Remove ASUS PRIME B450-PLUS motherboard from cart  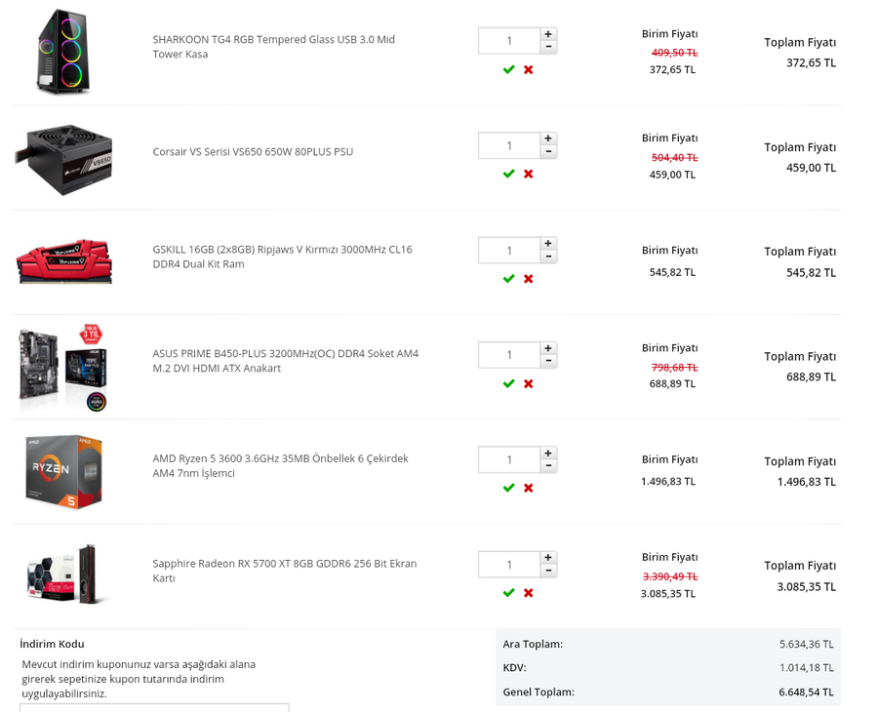click(529, 383)
